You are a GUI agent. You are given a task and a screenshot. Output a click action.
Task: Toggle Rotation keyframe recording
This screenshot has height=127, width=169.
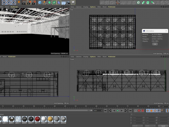[x=155, y=111]
